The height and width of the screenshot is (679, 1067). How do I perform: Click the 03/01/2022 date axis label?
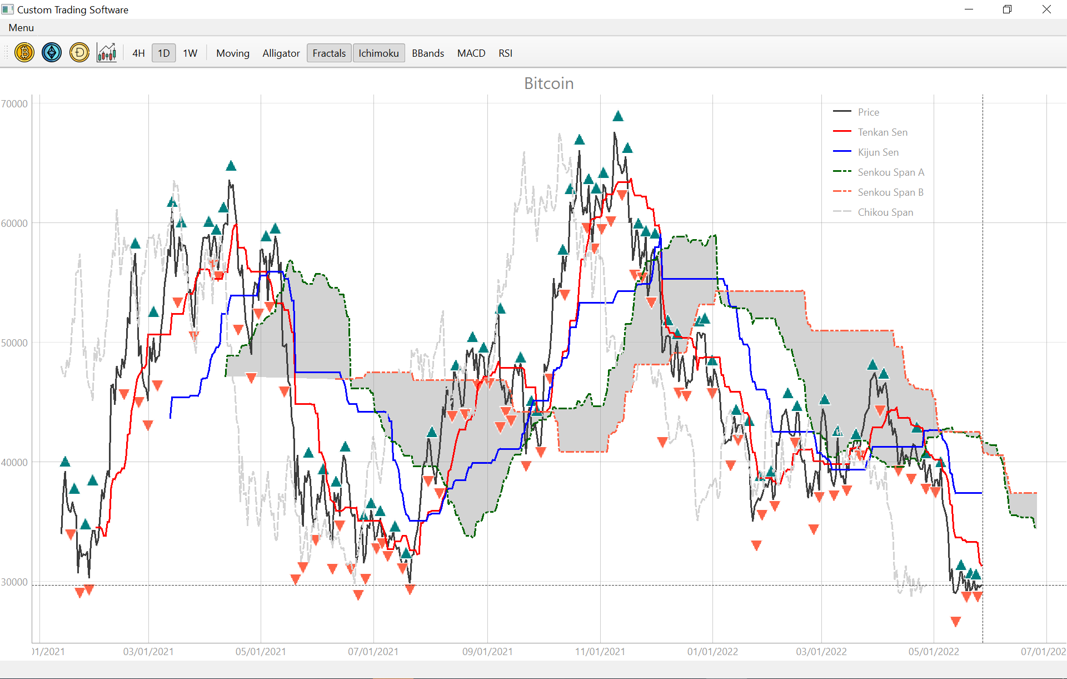[821, 652]
